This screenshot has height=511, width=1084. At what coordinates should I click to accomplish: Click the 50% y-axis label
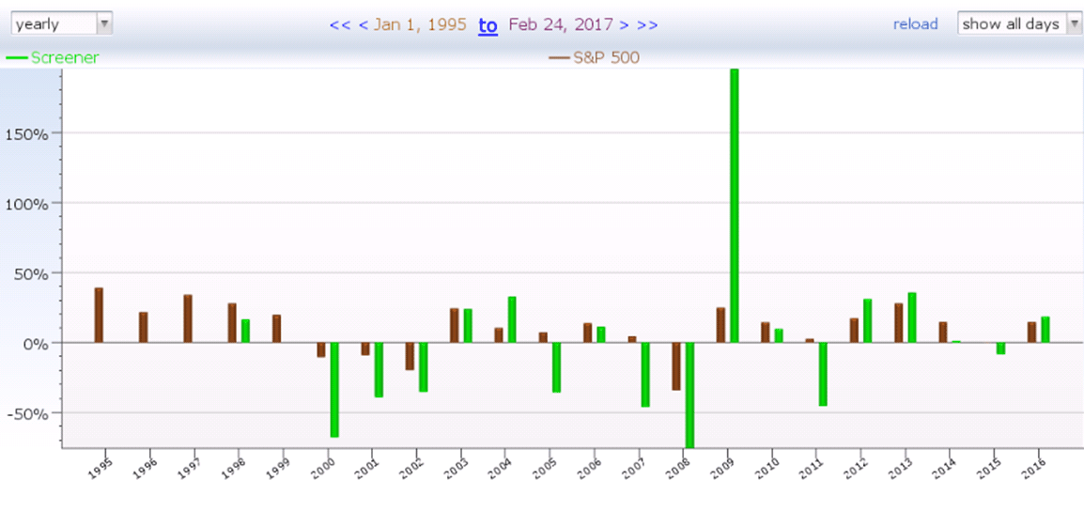point(30,273)
